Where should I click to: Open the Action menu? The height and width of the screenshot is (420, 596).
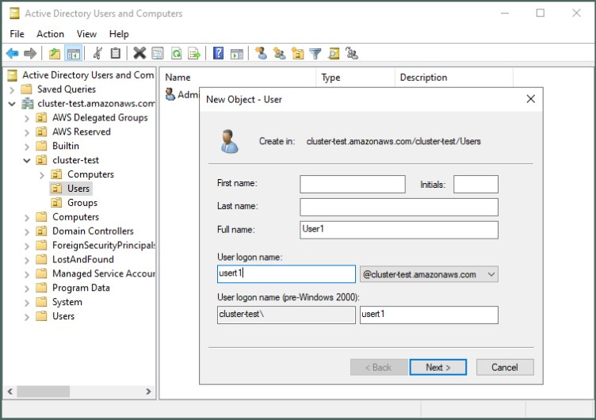pyautogui.click(x=50, y=34)
